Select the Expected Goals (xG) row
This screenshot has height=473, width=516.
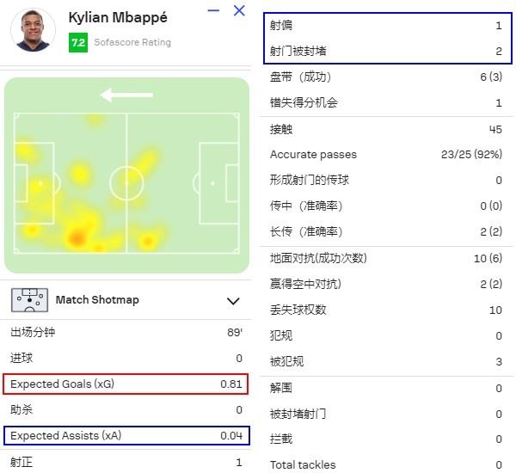pos(126,384)
